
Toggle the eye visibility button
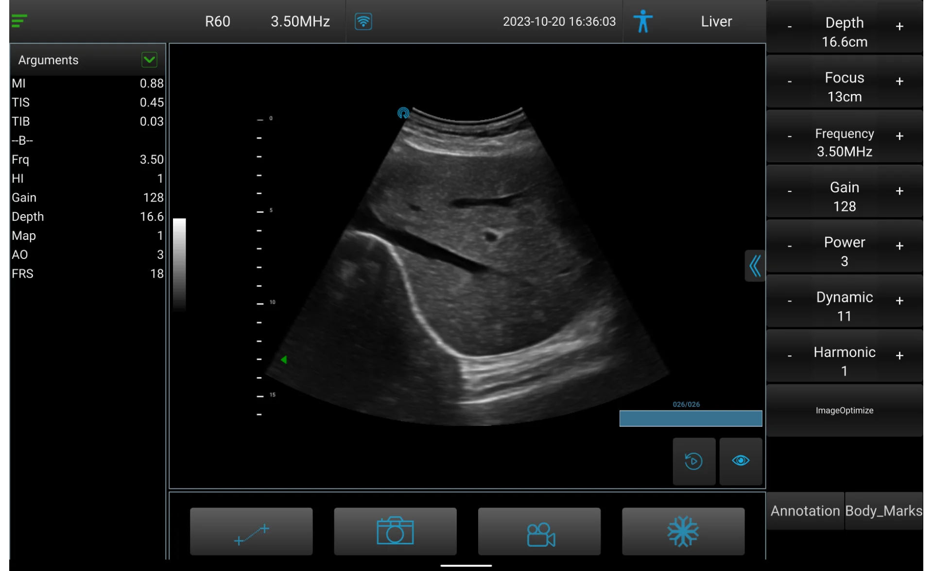[x=740, y=461]
